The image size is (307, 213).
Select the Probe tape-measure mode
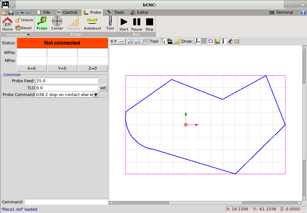(42, 23)
